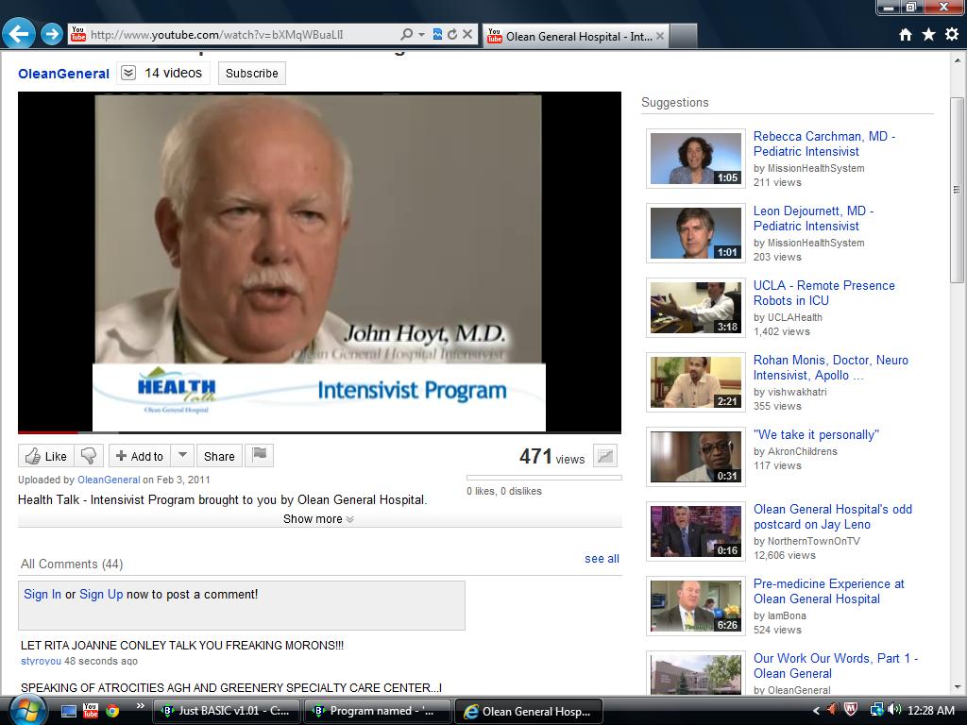Screen dimensions: 967x725
Task: Share this video
Action: coord(219,456)
